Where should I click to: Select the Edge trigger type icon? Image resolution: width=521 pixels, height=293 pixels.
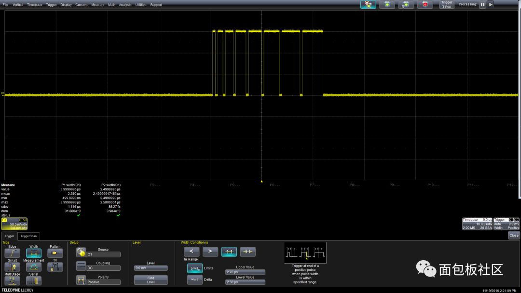tap(12, 253)
